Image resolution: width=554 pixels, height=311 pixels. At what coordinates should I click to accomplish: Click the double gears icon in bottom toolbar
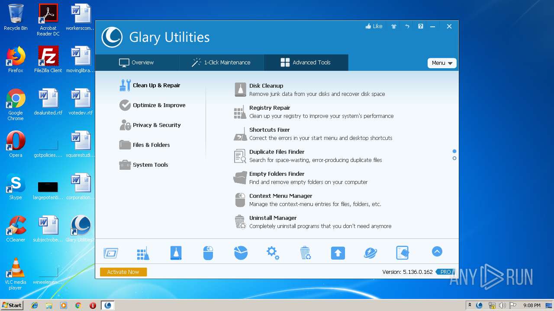point(273,253)
